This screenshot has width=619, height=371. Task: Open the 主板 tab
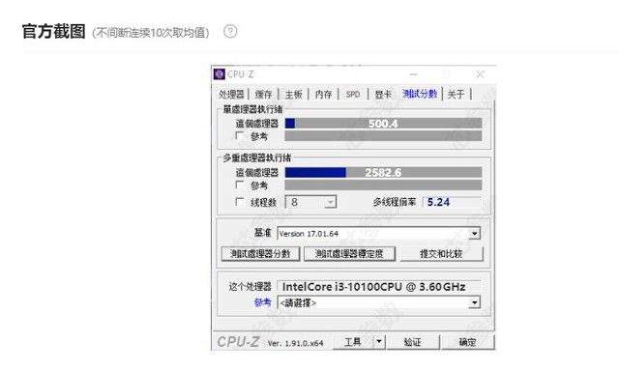tap(294, 95)
